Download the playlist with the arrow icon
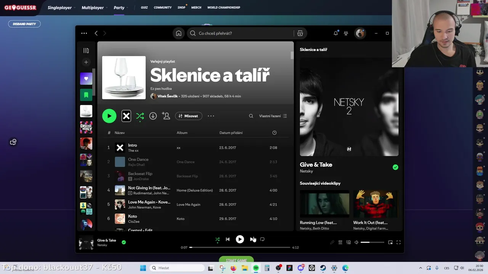The width and height of the screenshot is (488, 274). pyautogui.click(x=153, y=116)
